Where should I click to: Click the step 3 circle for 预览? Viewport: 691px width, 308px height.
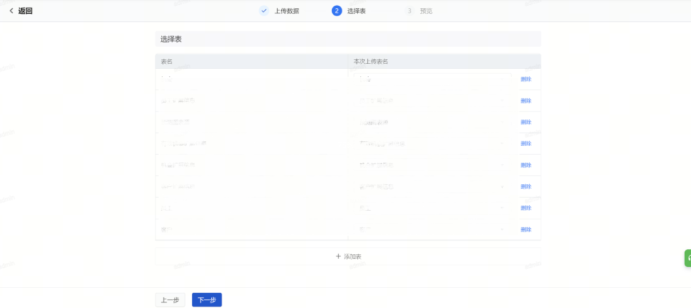tap(410, 11)
